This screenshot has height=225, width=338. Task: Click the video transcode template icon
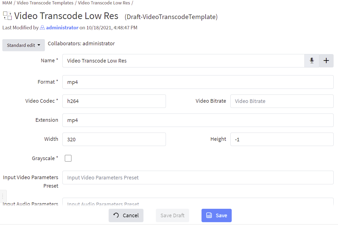pos(7,16)
